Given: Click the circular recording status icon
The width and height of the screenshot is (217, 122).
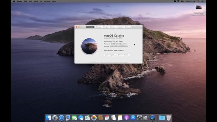Looking at the screenshot, I should coord(175,1).
